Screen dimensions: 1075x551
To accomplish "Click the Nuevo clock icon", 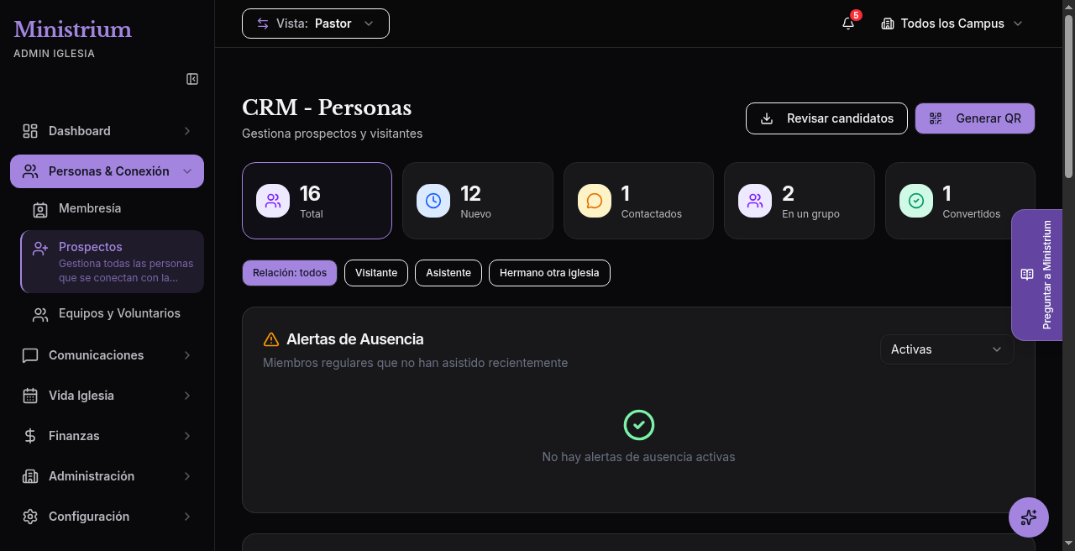I will [433, 201].
